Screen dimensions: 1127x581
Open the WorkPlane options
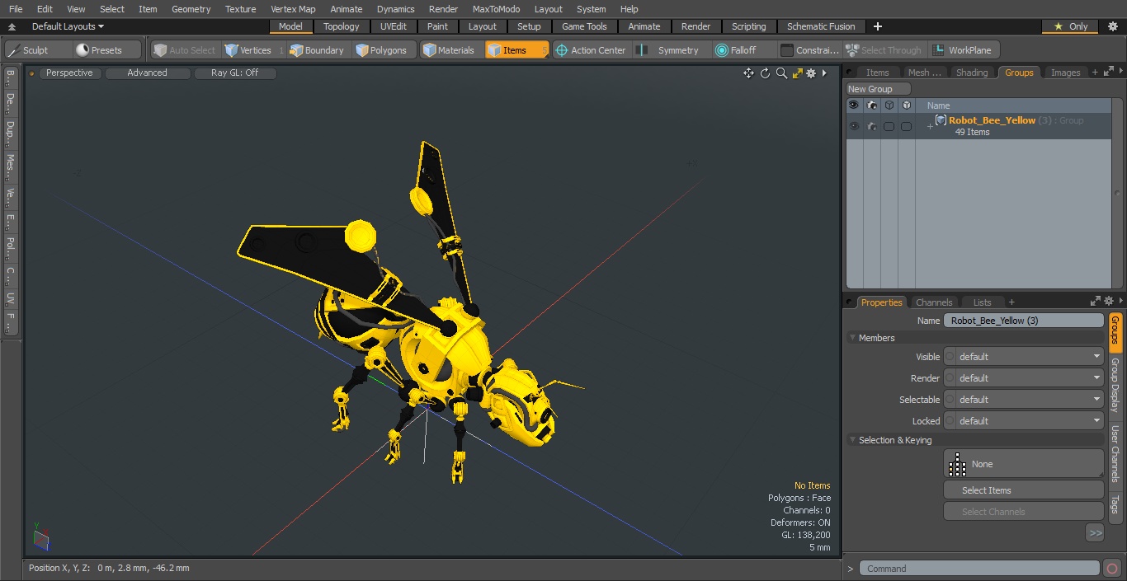964,50
